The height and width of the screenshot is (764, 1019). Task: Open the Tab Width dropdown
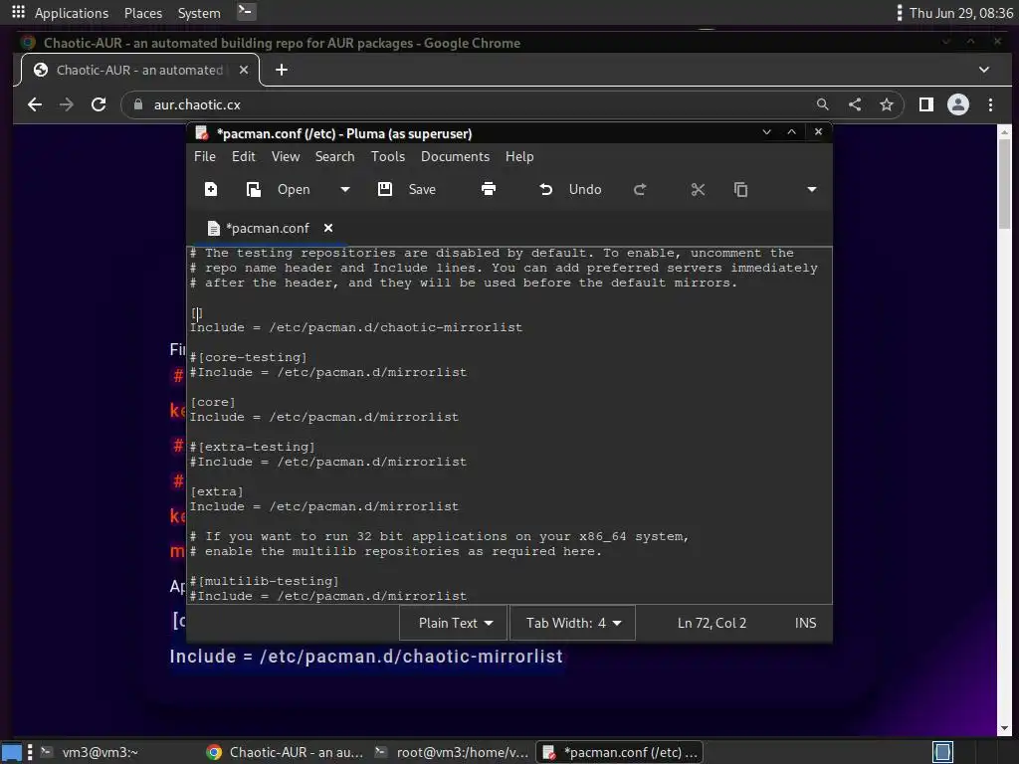(x=572, y=623)
